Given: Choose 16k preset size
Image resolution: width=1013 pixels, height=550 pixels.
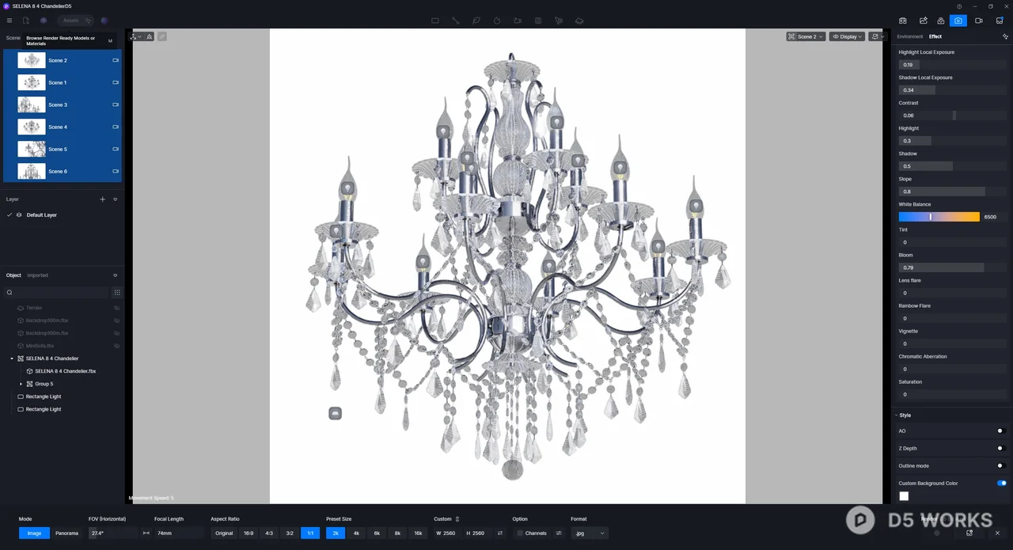Looking at the screenshot, I should [x=418, y=533].
